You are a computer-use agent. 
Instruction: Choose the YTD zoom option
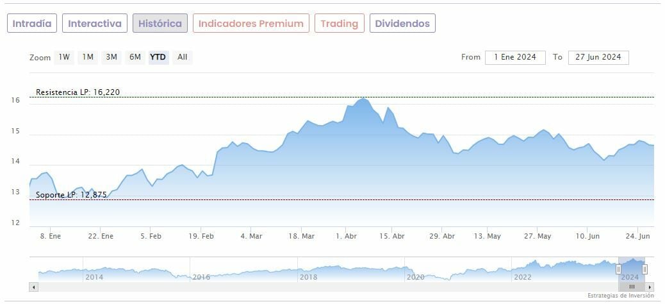tap(158, 57)
